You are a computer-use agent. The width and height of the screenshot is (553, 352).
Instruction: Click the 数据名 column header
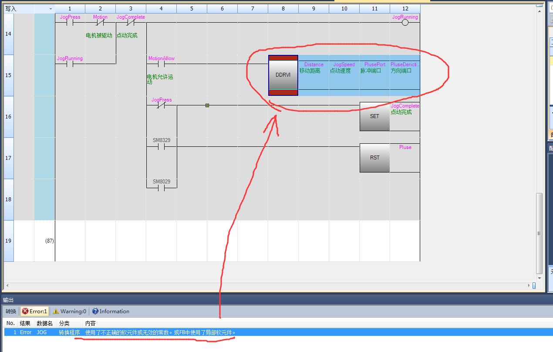tap(44, 323)
